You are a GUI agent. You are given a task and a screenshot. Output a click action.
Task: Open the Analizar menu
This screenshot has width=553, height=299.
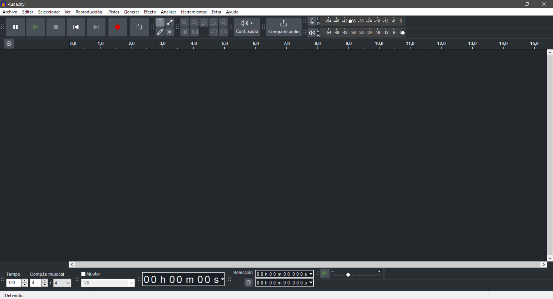[x=168, y=12]
